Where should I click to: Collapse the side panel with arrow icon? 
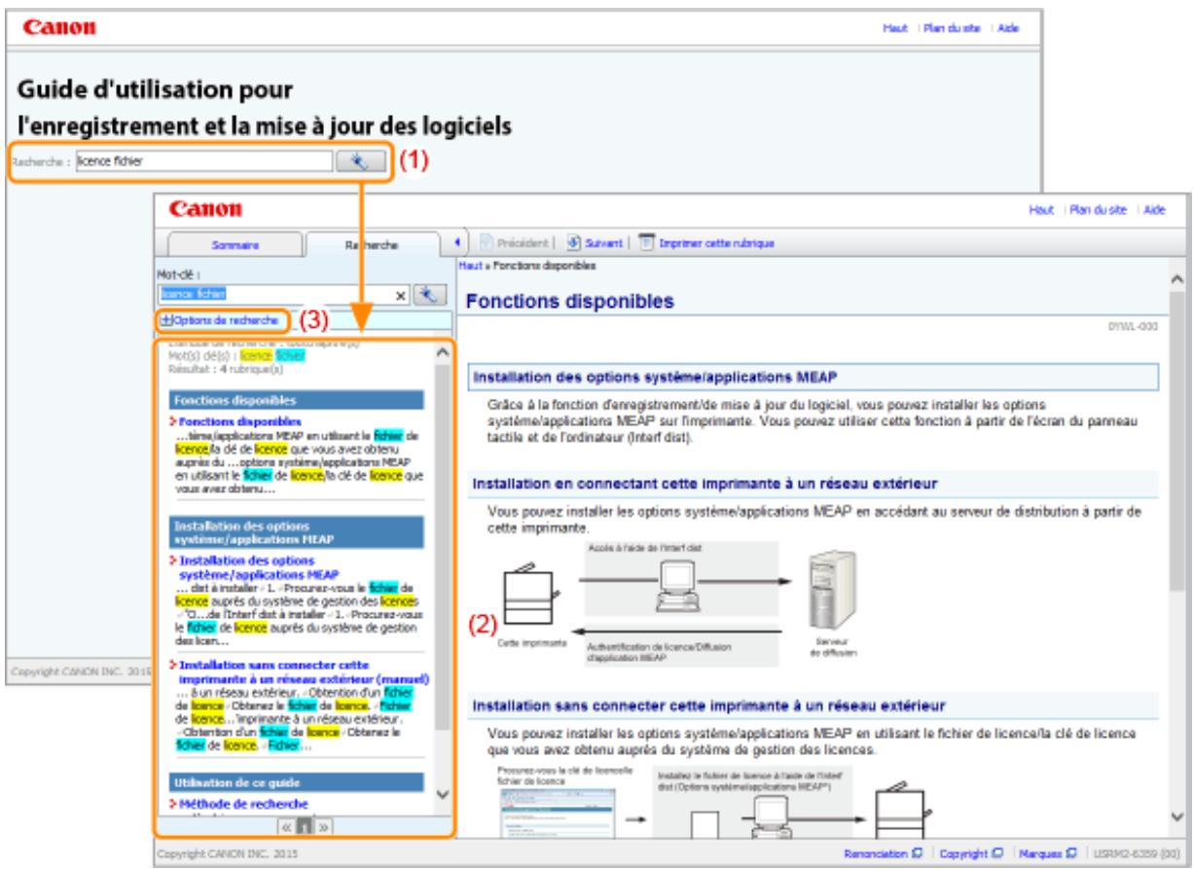[x=458, y=241]
